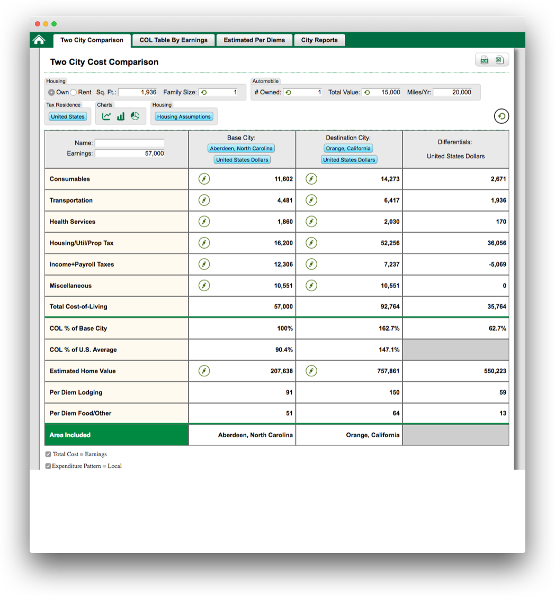
Task: Click the COL % of U.S. Average label
Action: pyautogui.click(x=83, y=350)
